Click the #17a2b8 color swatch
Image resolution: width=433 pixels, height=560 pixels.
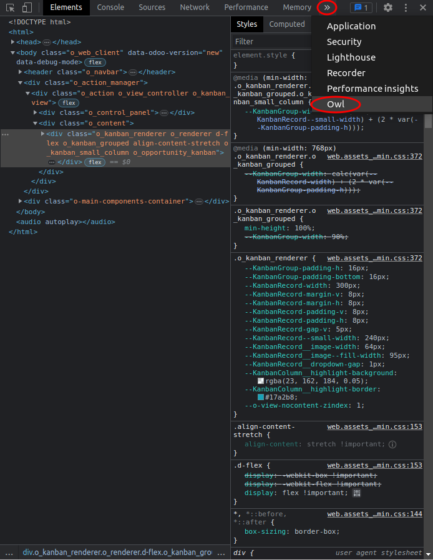point(261,396)
